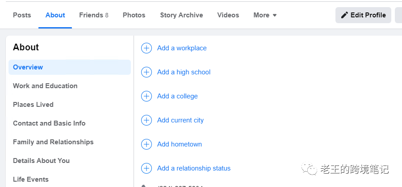Click the plus icon beside Add a college

click(147, 96)
